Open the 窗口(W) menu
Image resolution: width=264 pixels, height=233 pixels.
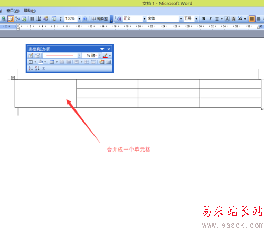click(13, 11)
